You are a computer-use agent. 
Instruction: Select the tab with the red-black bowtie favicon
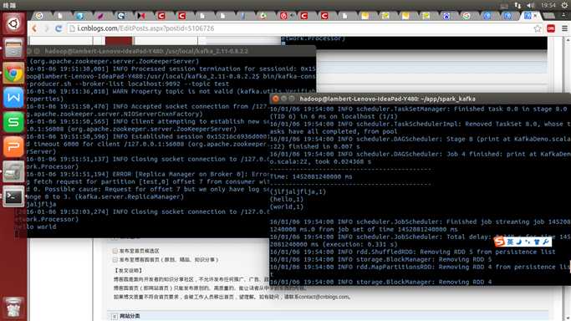pyautogui.click(x=141, y=16)
